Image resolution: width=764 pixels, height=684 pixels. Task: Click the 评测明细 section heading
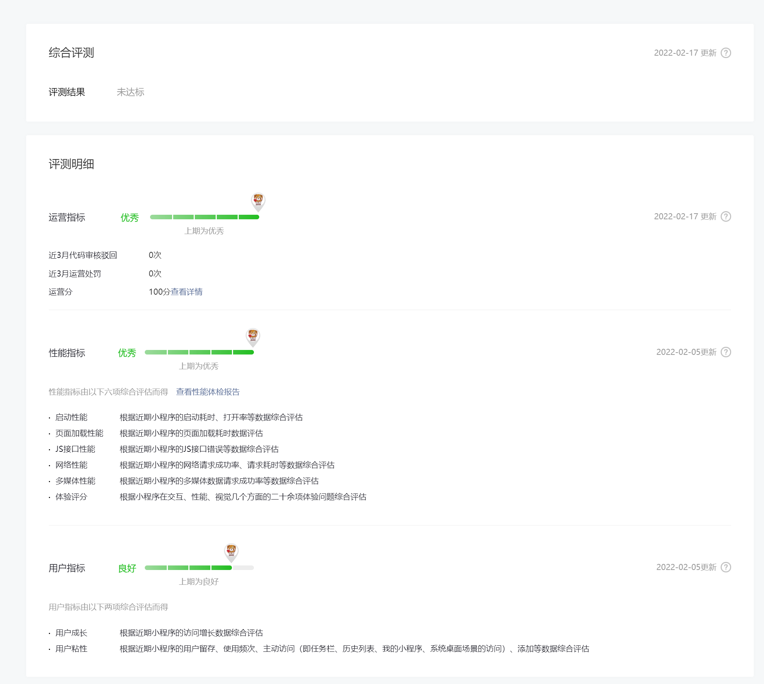click(71, 164)
